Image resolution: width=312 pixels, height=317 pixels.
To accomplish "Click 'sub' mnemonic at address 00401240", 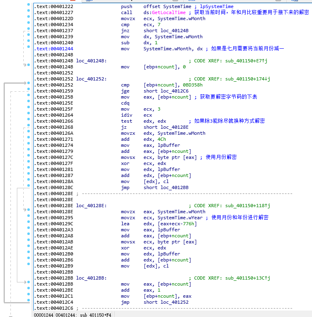I will [x=125, y=43].
